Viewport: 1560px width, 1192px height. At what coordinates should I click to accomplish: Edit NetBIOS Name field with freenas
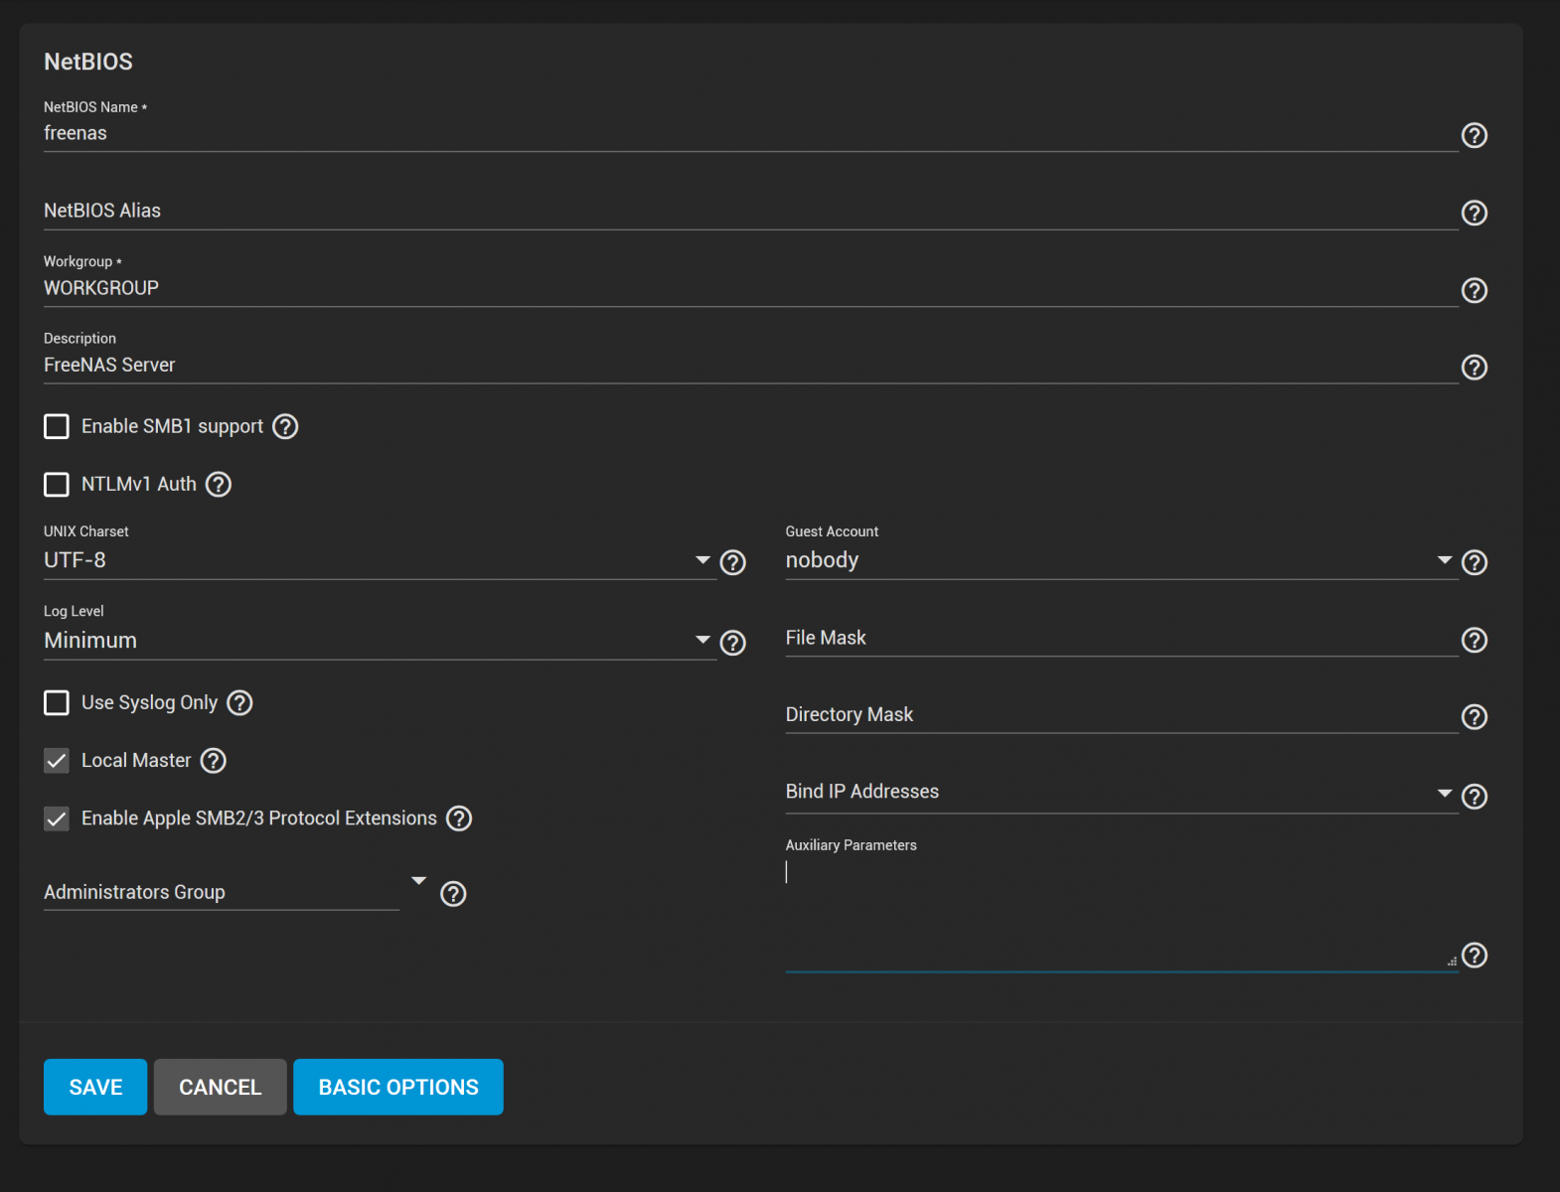point(750,133)
